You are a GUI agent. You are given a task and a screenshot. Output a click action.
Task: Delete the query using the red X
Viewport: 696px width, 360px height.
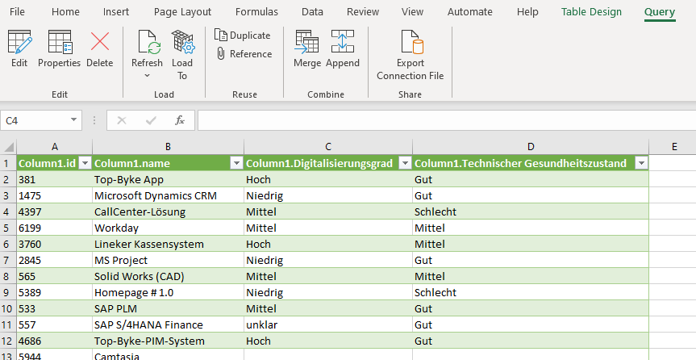(100, 42)
